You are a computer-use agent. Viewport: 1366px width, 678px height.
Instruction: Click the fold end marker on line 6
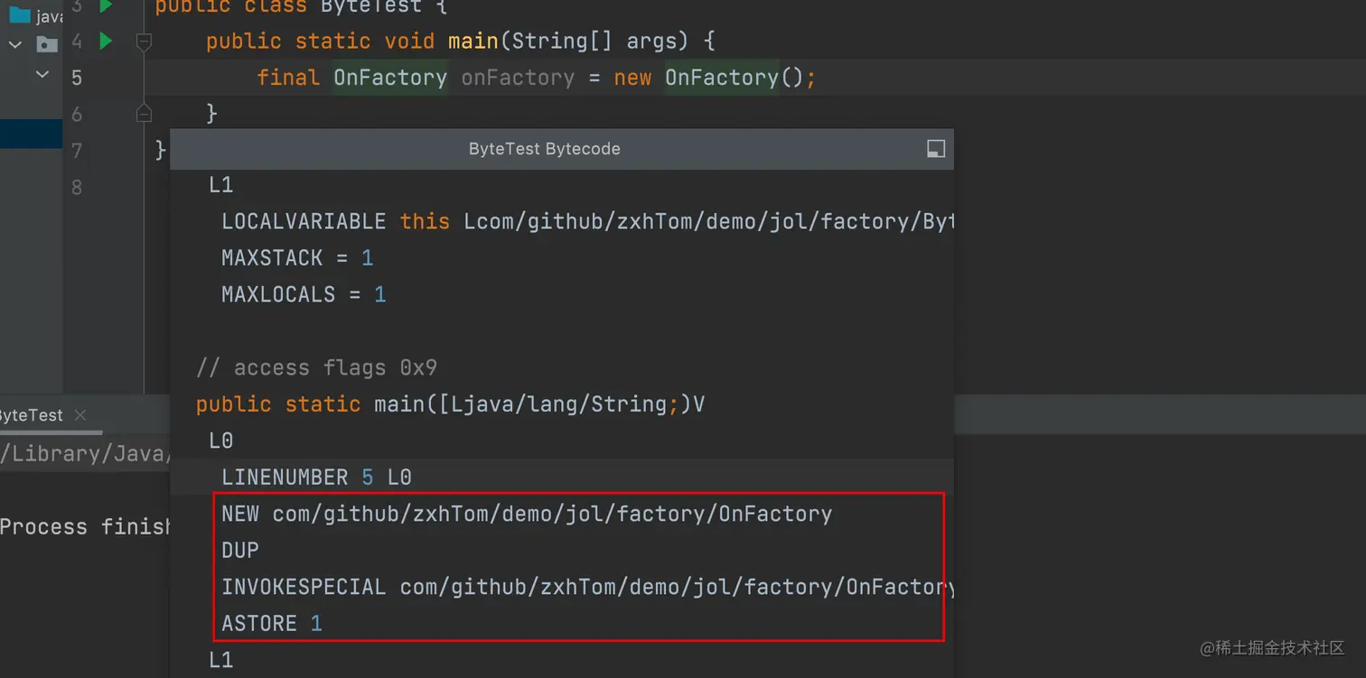click(x=144, y=113)
